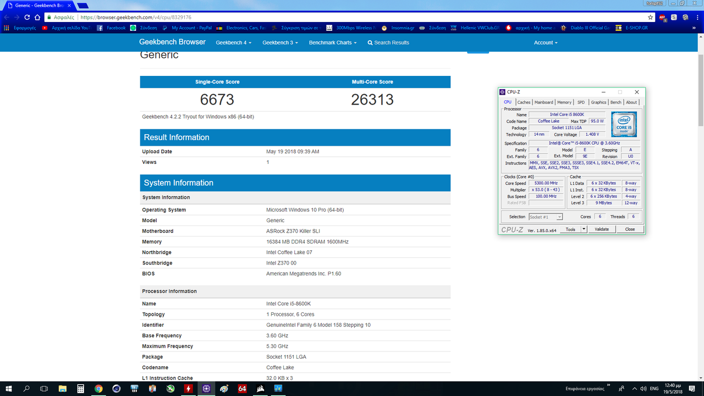Open Calculator from taskbar
The width and height of the screenshot is (704, 396).
[80, 388]
